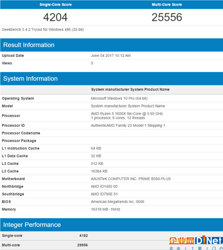This screenshot has width=223, height=250.
Task: Click the integer multi-core score 29956
Action: click(82, 245)
